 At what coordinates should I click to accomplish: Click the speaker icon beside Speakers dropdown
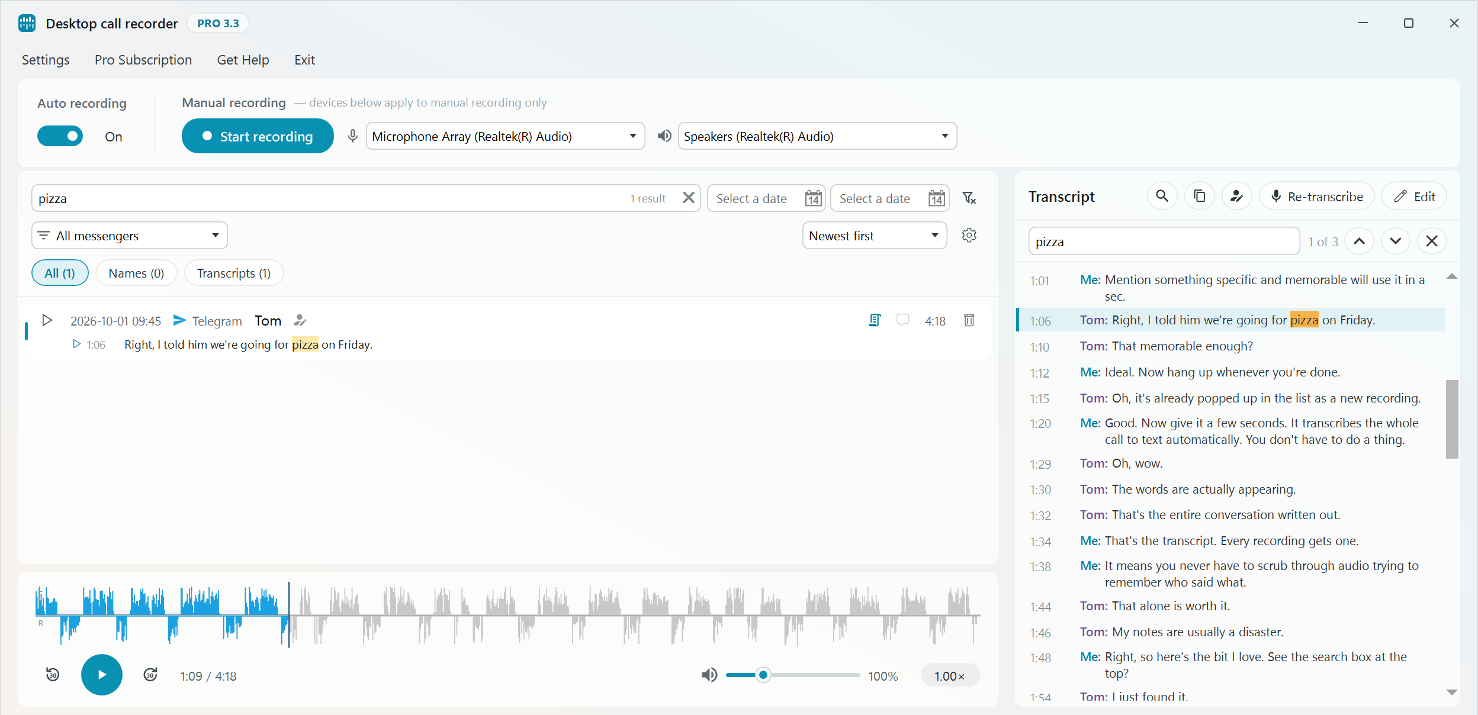point(664,136)
